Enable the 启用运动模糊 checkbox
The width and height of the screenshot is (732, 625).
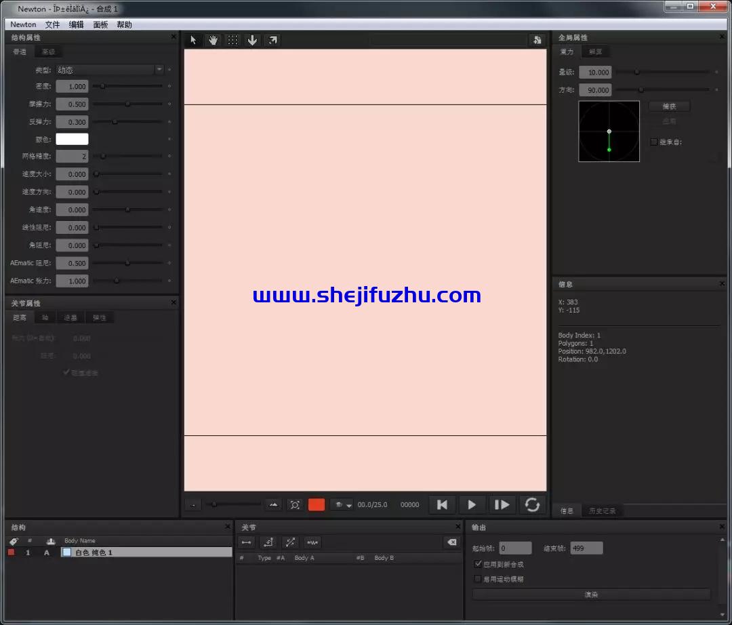(478, 579)
